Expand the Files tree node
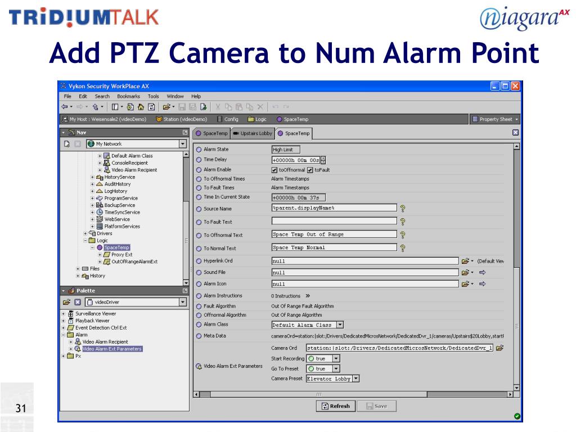Screen dimensions: 576x432 78,269
